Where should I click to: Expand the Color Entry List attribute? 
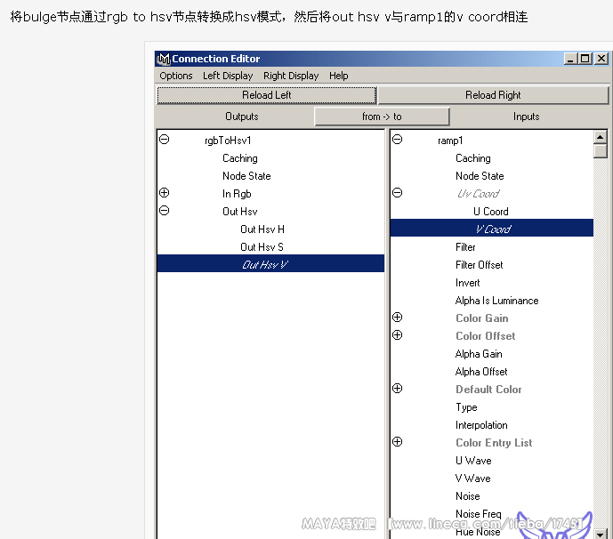pos(397,442)
